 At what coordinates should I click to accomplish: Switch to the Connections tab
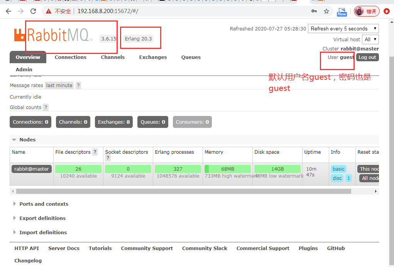(70, 57)
